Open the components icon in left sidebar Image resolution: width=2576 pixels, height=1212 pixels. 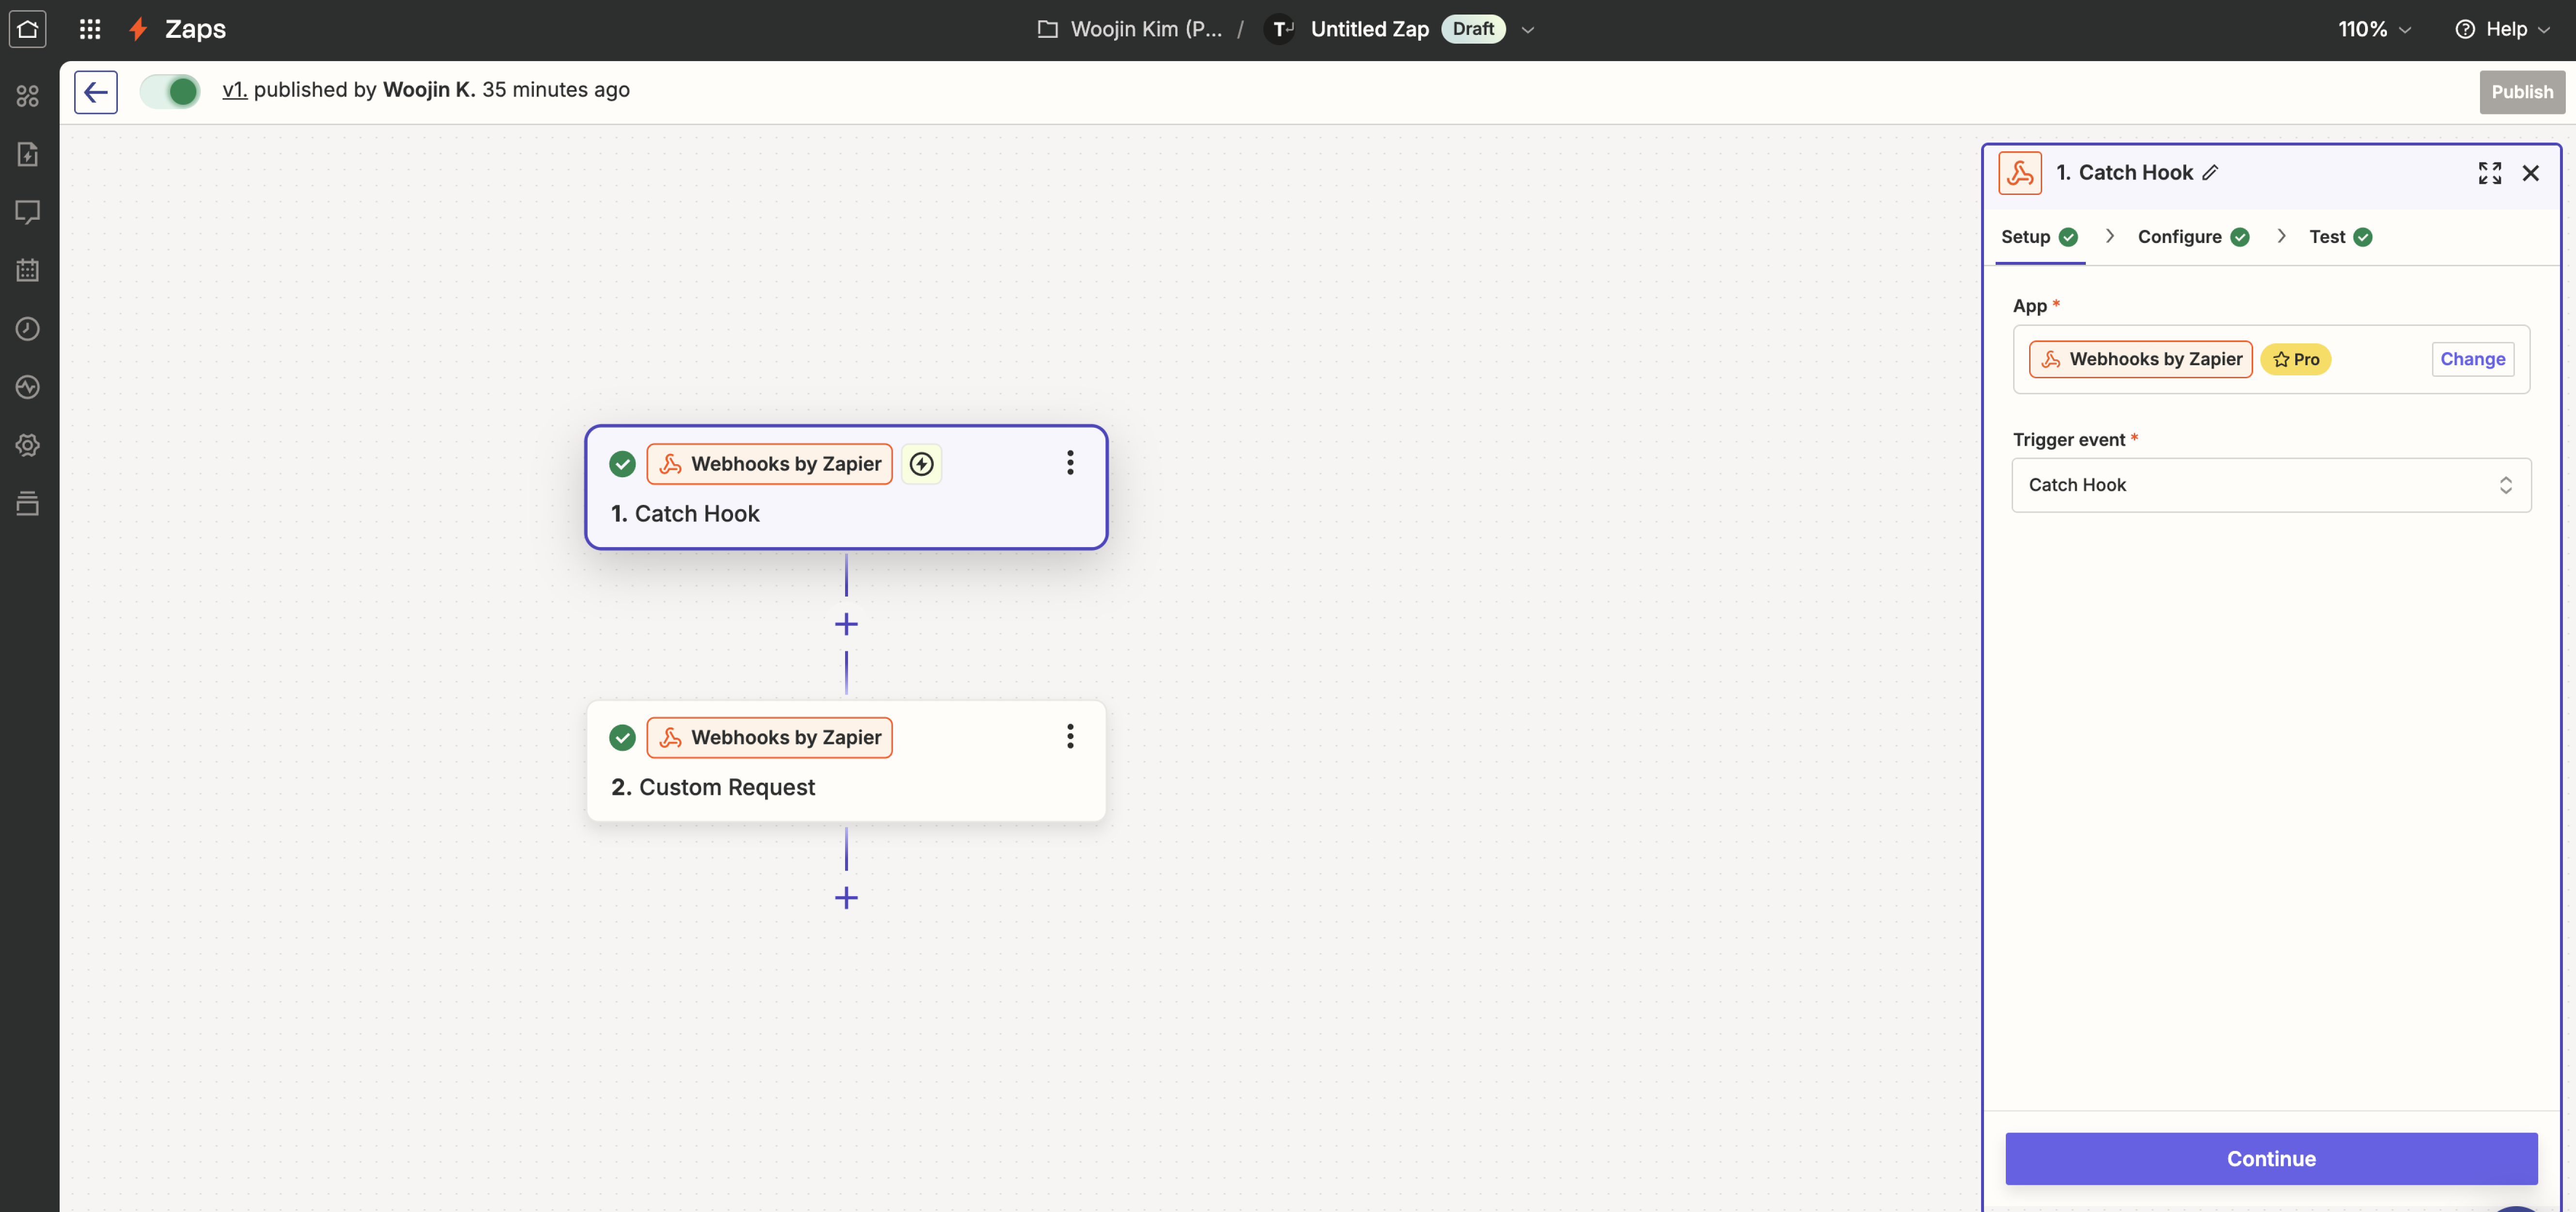pyautogui.click(x=28, y=96)
